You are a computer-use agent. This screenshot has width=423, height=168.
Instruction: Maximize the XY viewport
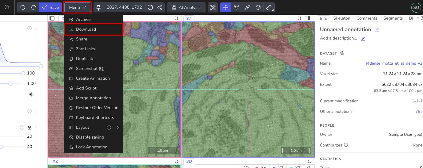click(x=176, y=18)
